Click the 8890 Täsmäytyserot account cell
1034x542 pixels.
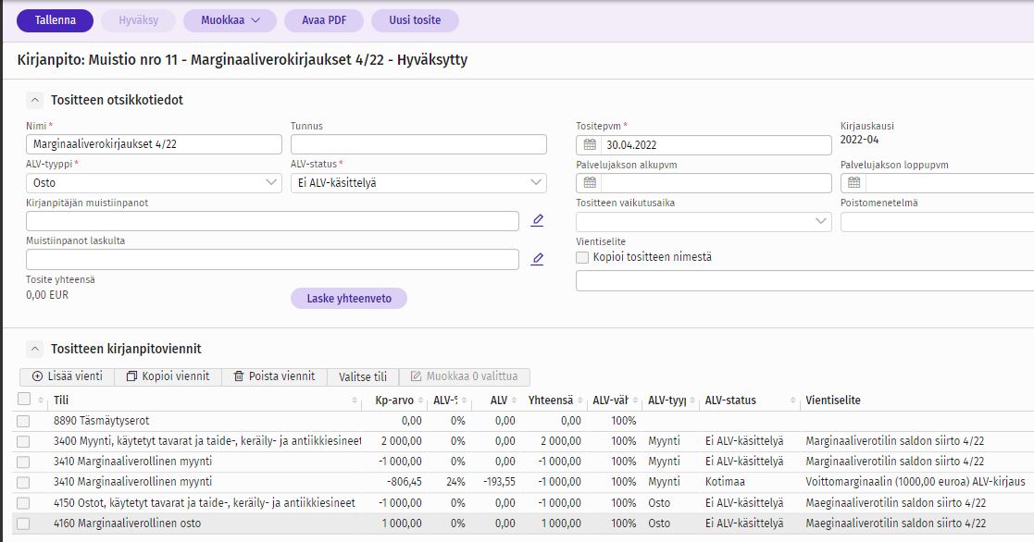pos(102,421)
